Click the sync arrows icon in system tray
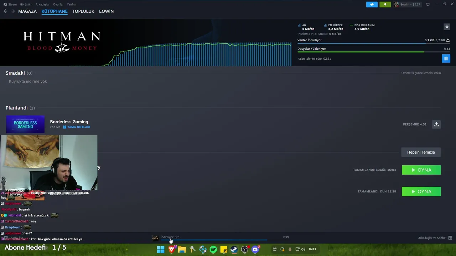Viewport: 456px width, 256px height. 282,249
